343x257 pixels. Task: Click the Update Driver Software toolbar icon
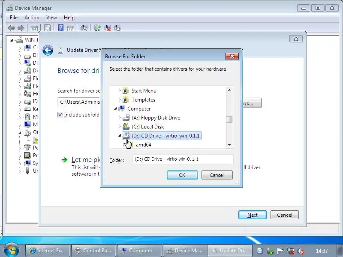(97, 28)
